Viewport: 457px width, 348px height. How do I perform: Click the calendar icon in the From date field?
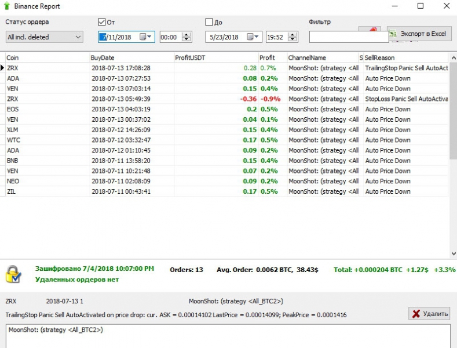point(142,37)
